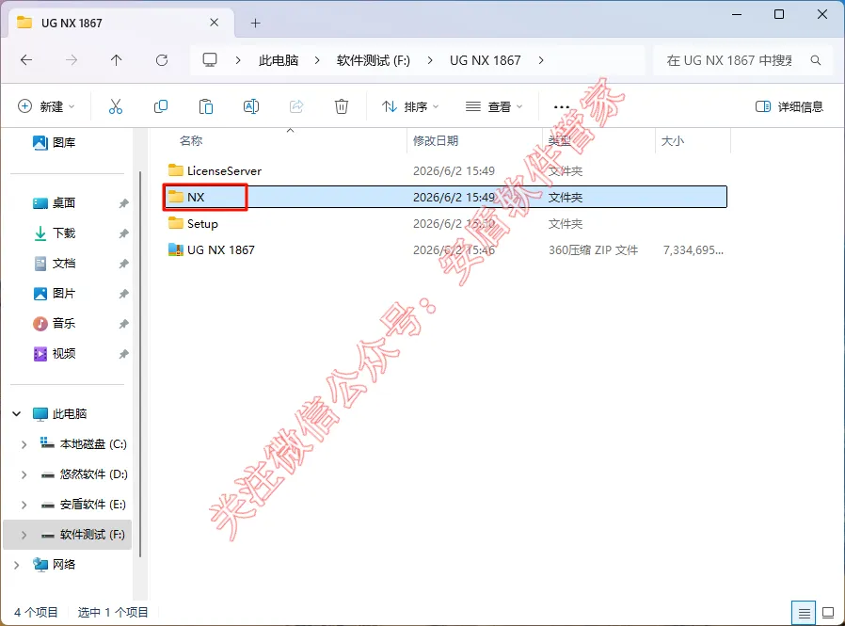This screenshot has height=626, width=845.
Task: Open 图库 in the sidebar
Action: [54, 143]
